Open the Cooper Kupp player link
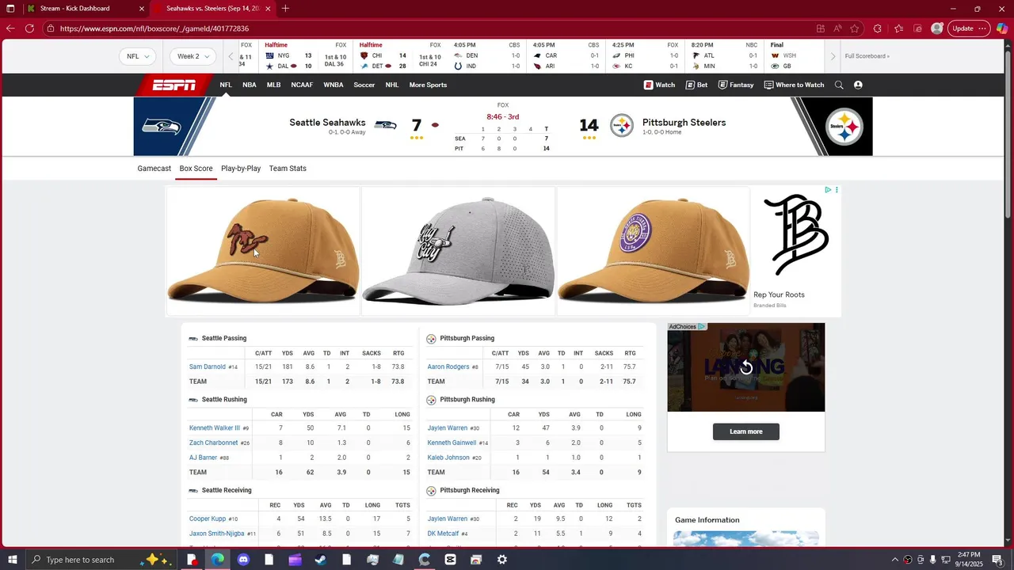Viewport: 1014px width, 570px height. click(x=208, y=519)
